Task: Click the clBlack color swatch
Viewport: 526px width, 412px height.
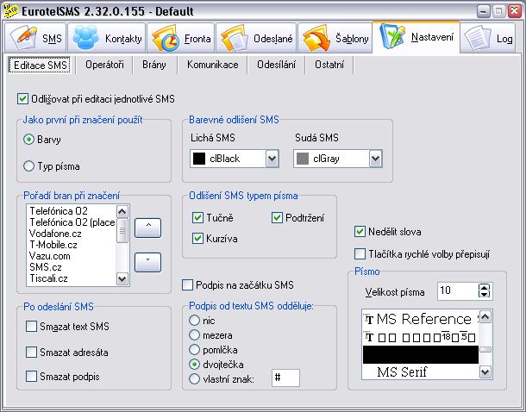Action: [199, 159]
